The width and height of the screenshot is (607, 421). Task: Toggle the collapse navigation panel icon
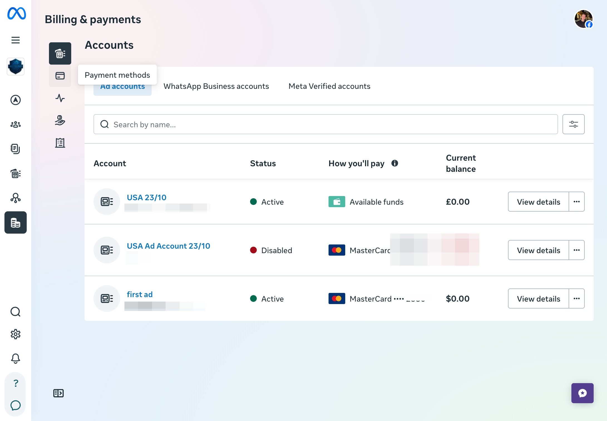58,393
